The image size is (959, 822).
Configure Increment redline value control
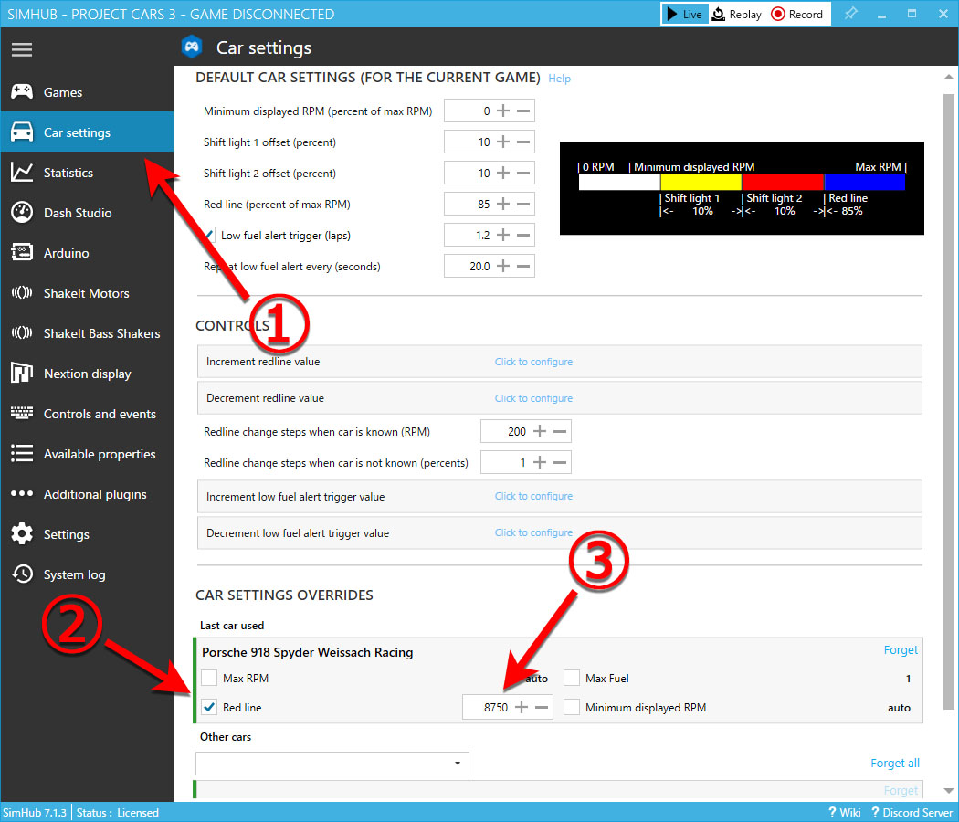533,362
